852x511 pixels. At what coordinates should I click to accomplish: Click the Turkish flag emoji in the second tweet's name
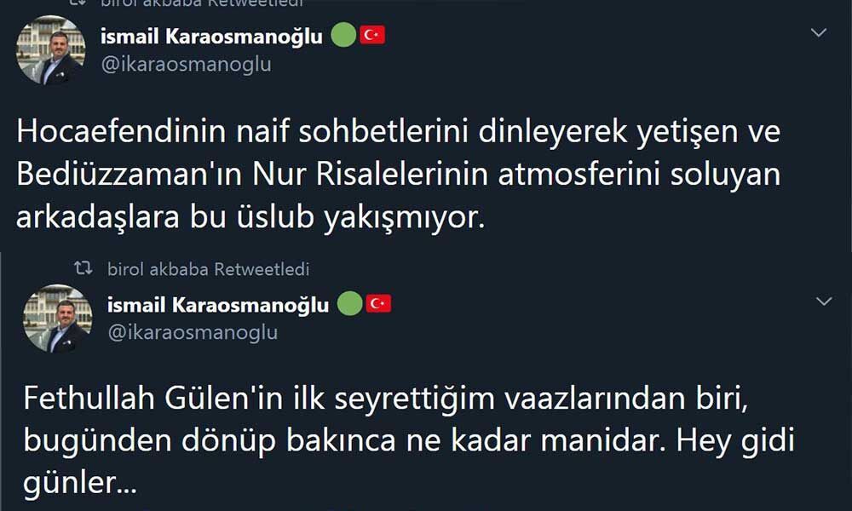pos(378,304)
